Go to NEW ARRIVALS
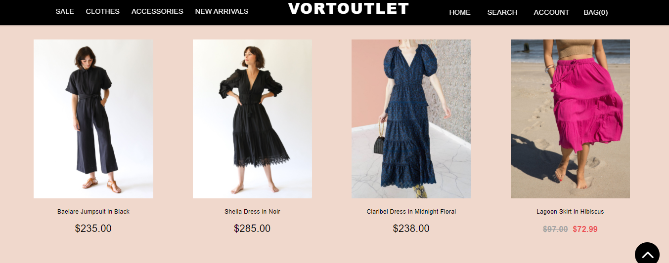The height and width of the screenshot is (263, 669). tap(222, 11)
